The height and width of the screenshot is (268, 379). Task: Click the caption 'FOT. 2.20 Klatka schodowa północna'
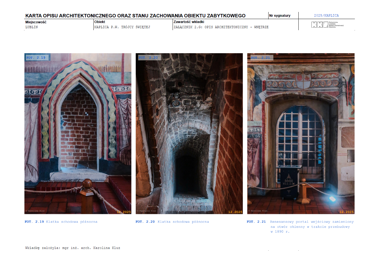click(x=172, y=222)
